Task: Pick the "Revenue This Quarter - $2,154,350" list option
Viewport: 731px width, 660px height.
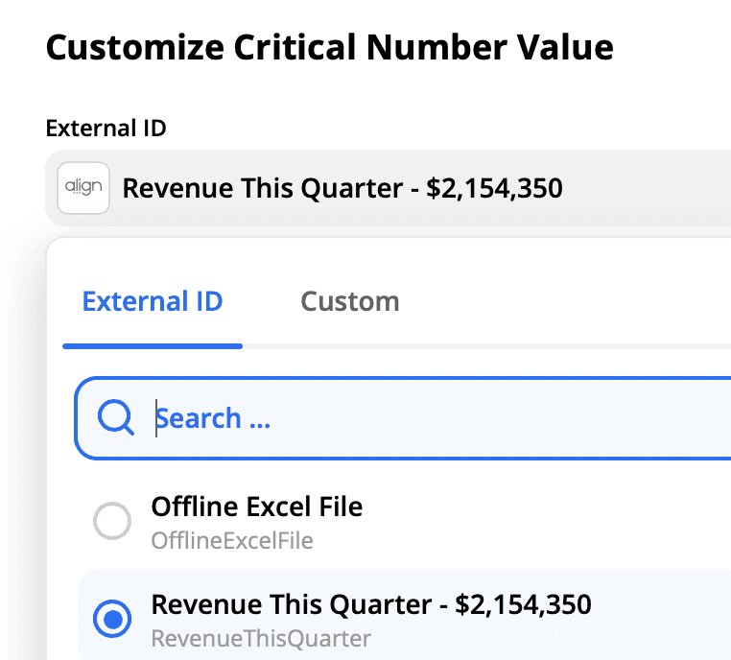Action: tap(371, 604)
